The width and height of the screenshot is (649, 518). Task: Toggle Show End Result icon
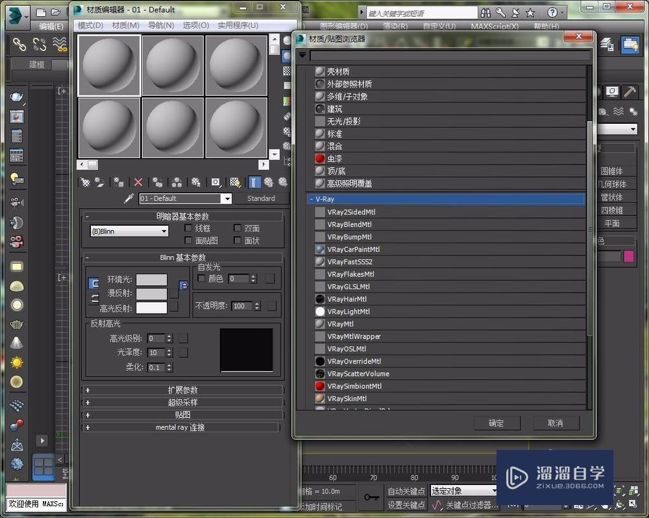pyautogui.click(x=254, y=182)
